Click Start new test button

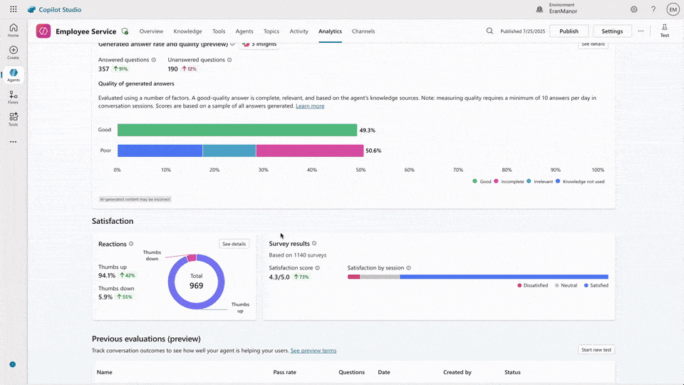[x=596, y=349]
